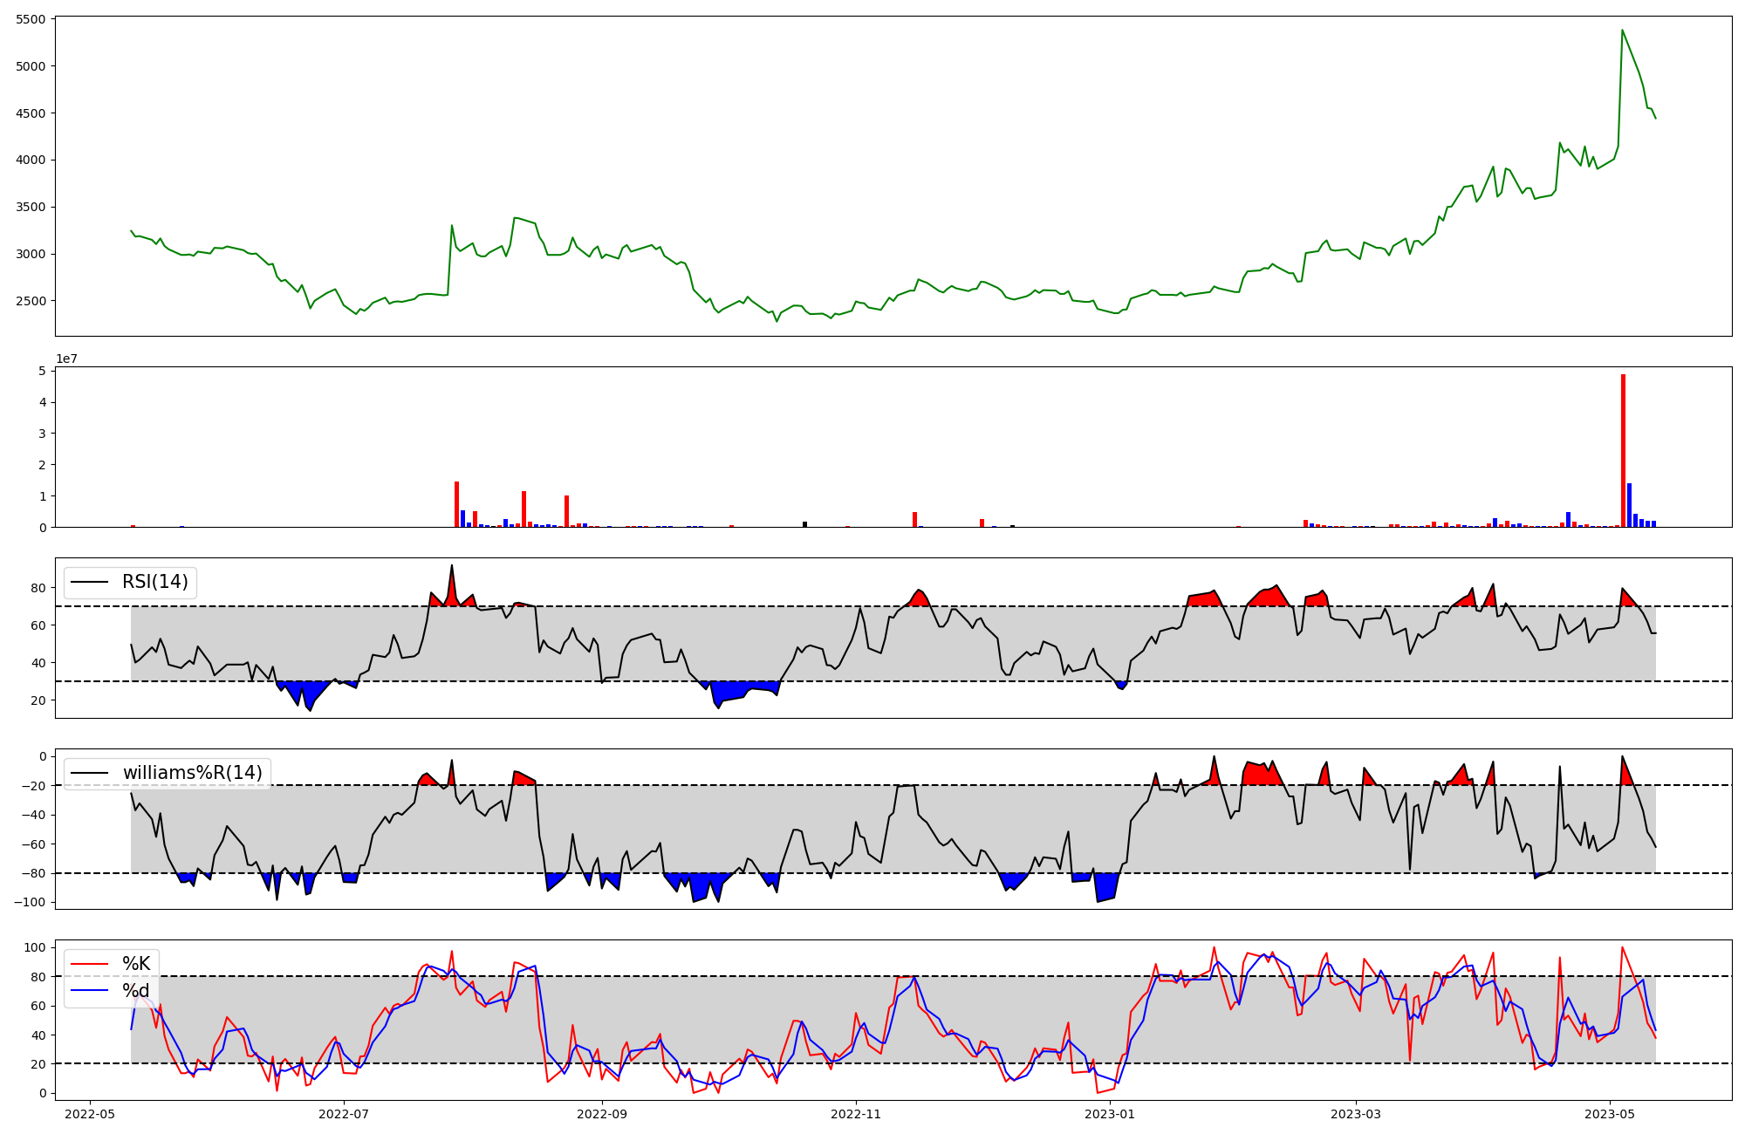Click the price peak above 5000
The width and height of the screenshot is (1745, 1134).
click(x=1622, y=31)
